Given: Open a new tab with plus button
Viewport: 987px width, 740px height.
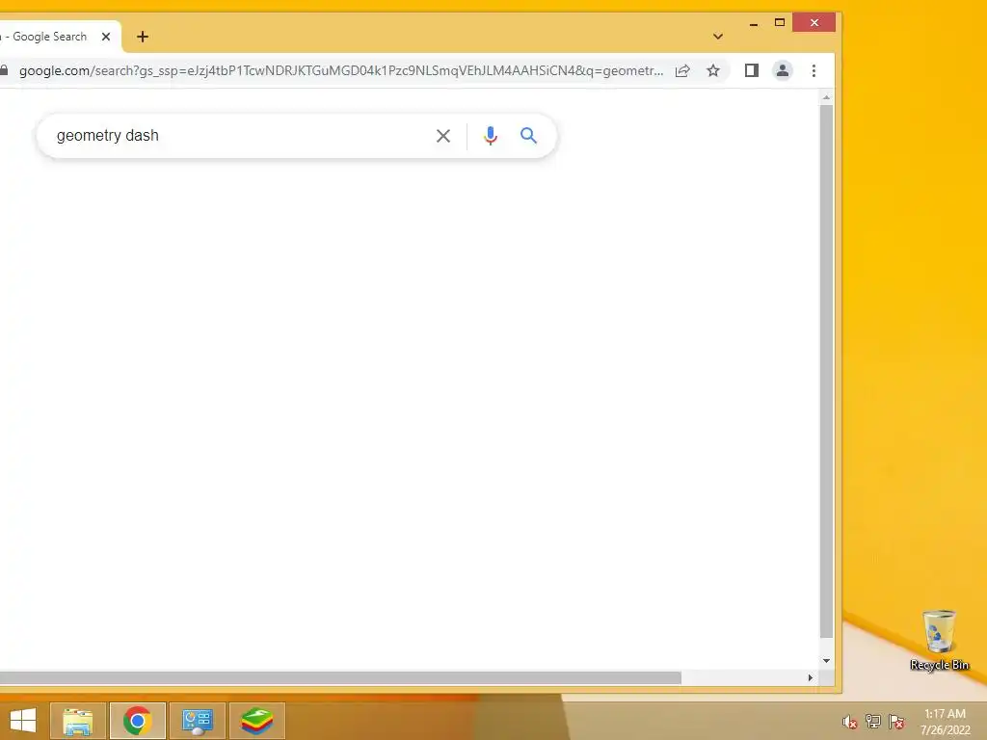Looking at the screenshot, I should (x=143, y=37).
